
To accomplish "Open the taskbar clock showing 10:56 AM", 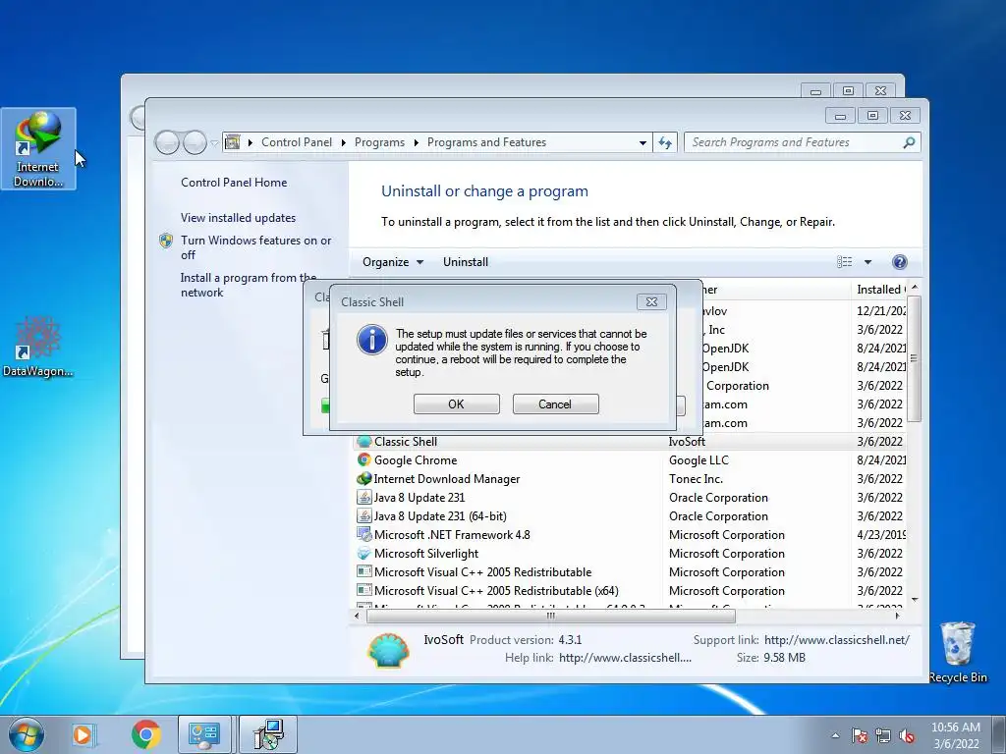I will pos(956,734).
